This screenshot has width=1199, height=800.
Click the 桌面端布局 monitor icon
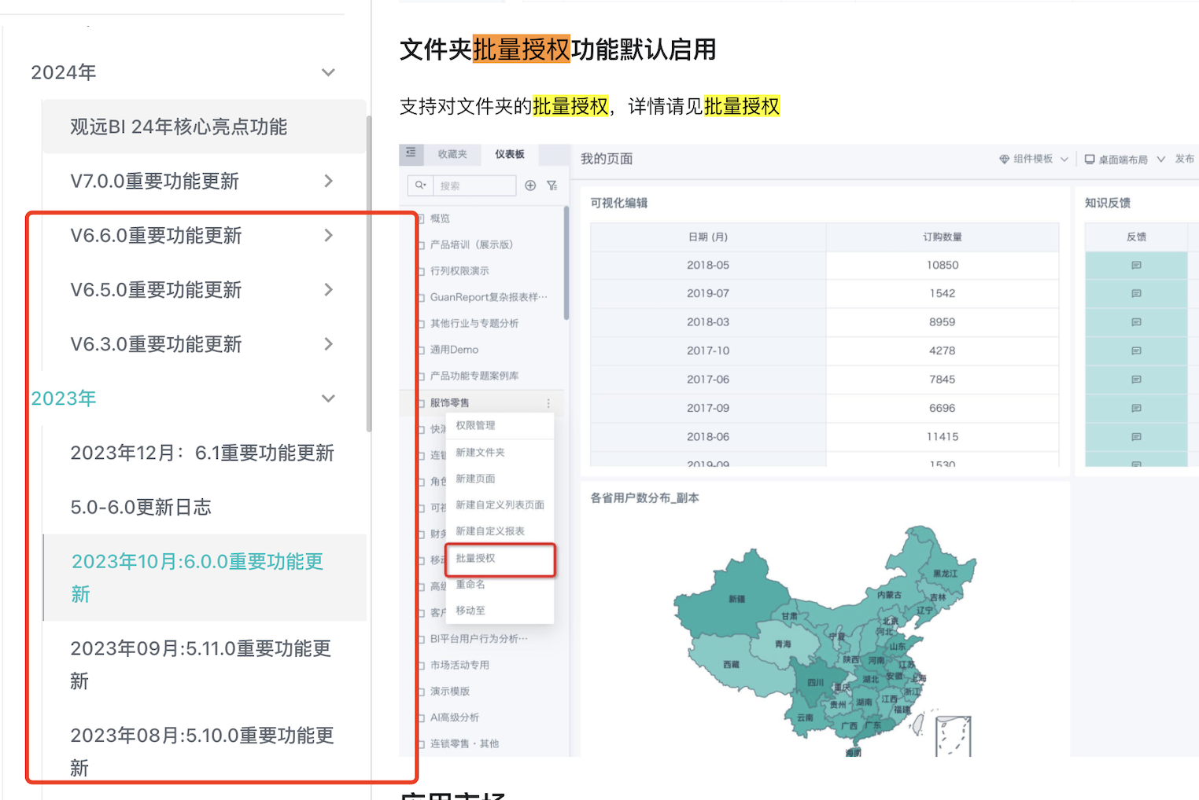tap(1090, 160)
